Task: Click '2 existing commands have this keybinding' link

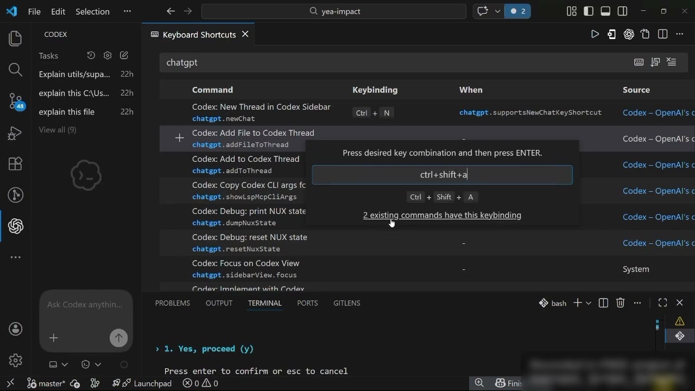Action: point(442,215)
